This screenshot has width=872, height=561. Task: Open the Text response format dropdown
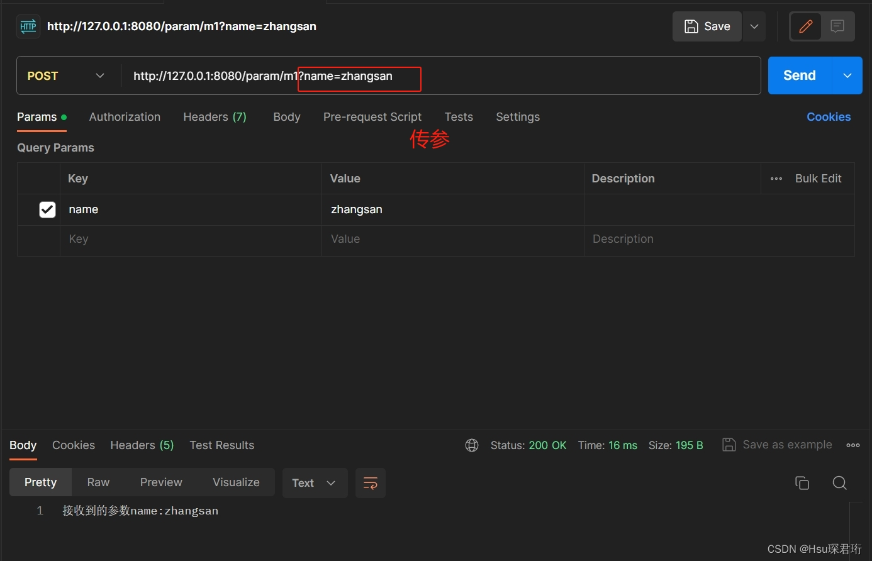tap(315, 483)
